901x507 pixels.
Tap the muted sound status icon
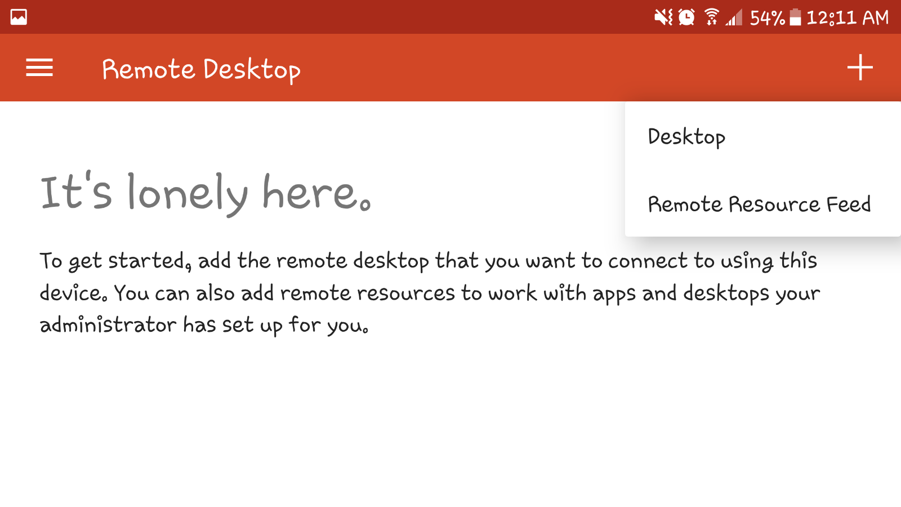(663, 17)
